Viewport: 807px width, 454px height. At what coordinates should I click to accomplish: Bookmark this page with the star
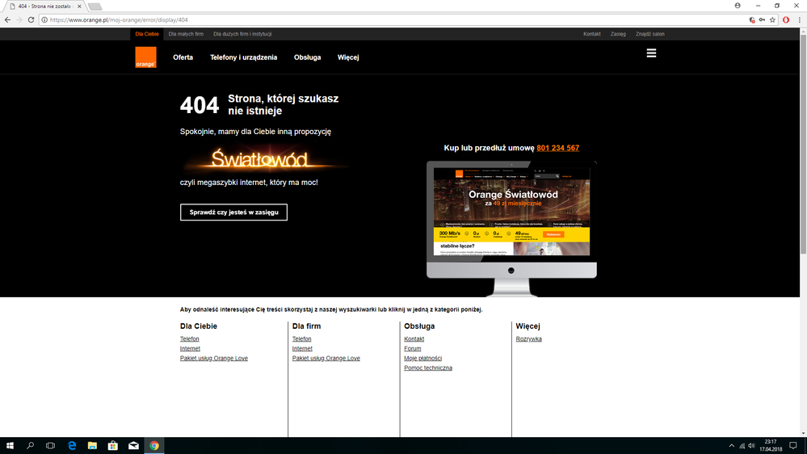click(772, 20)
